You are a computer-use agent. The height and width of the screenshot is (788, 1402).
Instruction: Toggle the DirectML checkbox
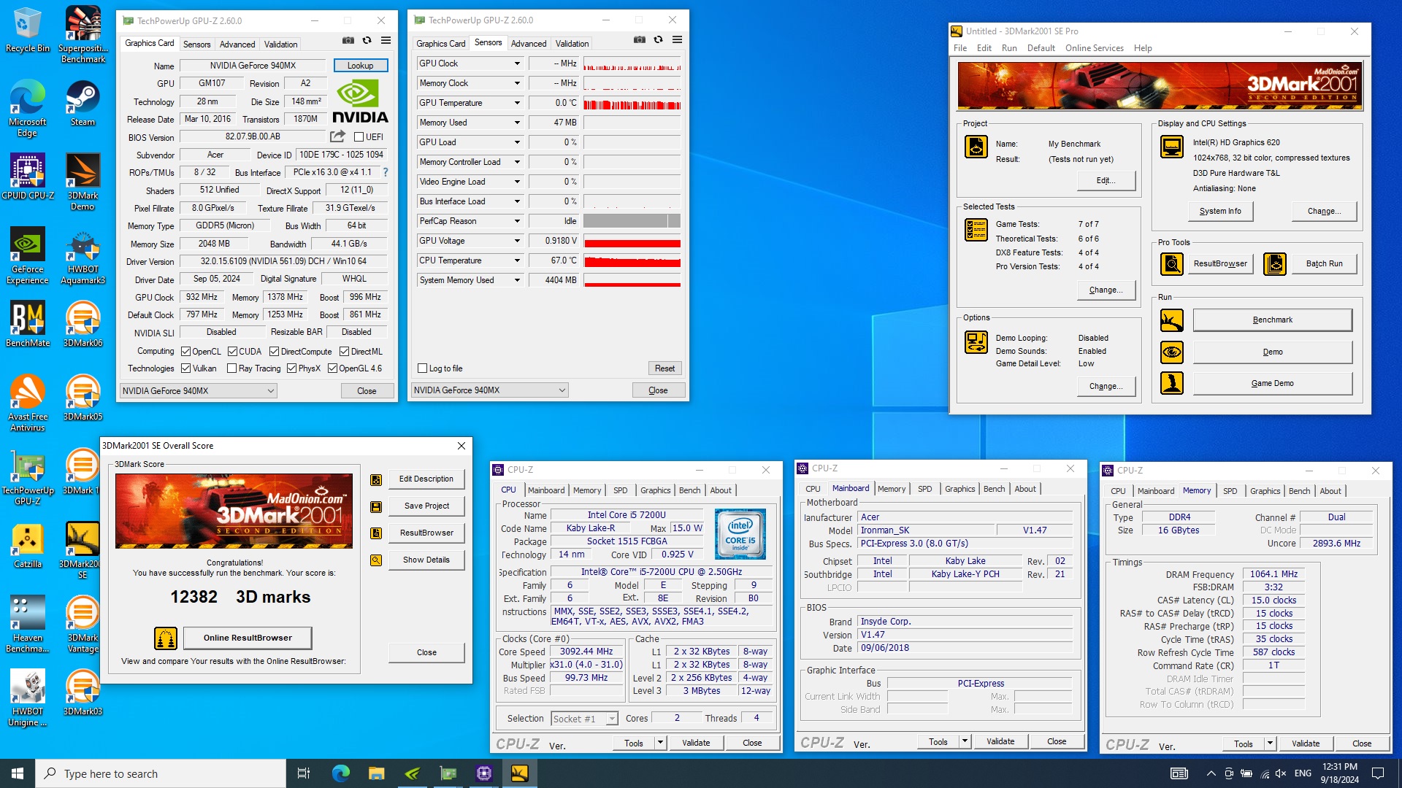[344, 352]
